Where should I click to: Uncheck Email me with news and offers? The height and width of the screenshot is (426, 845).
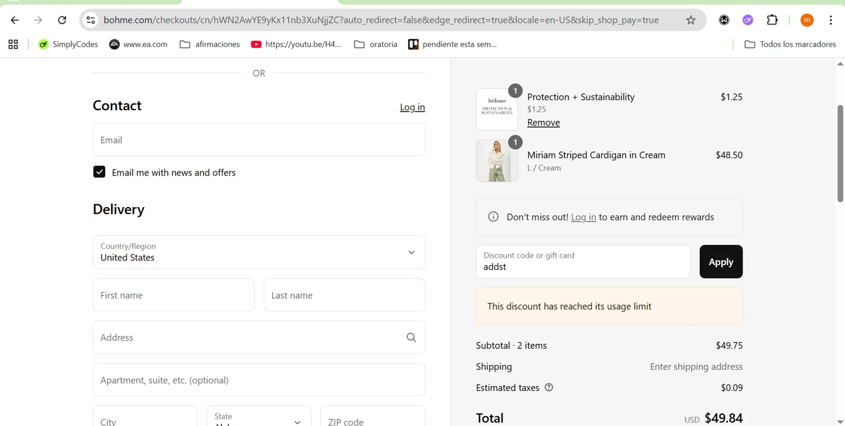(x=99, y=172)
